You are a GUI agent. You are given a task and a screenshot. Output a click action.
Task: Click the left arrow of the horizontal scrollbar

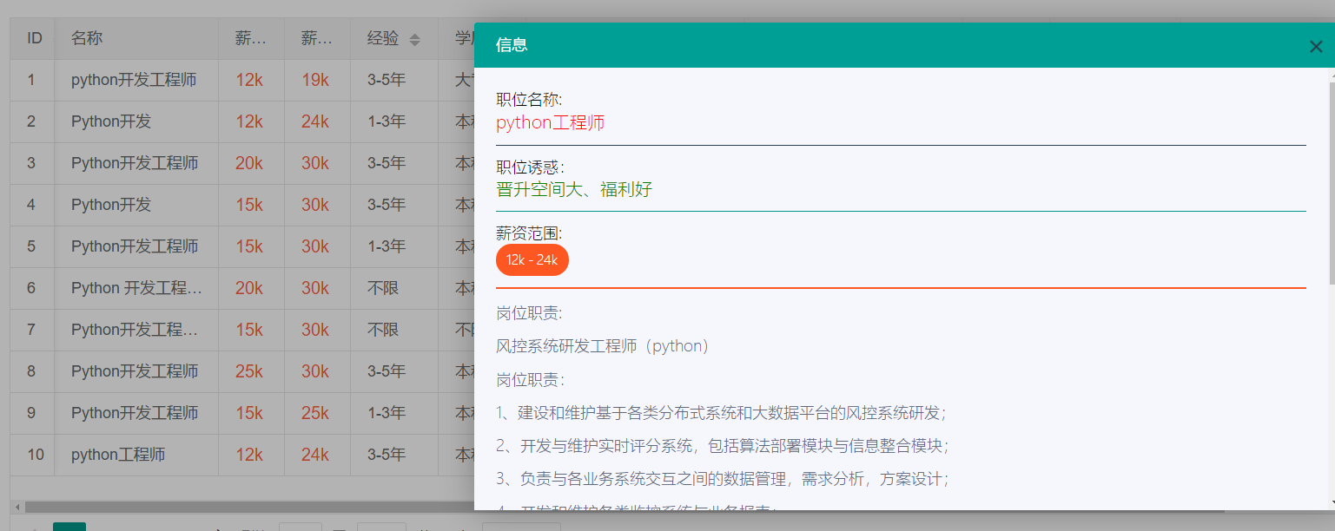pos(16,507)
